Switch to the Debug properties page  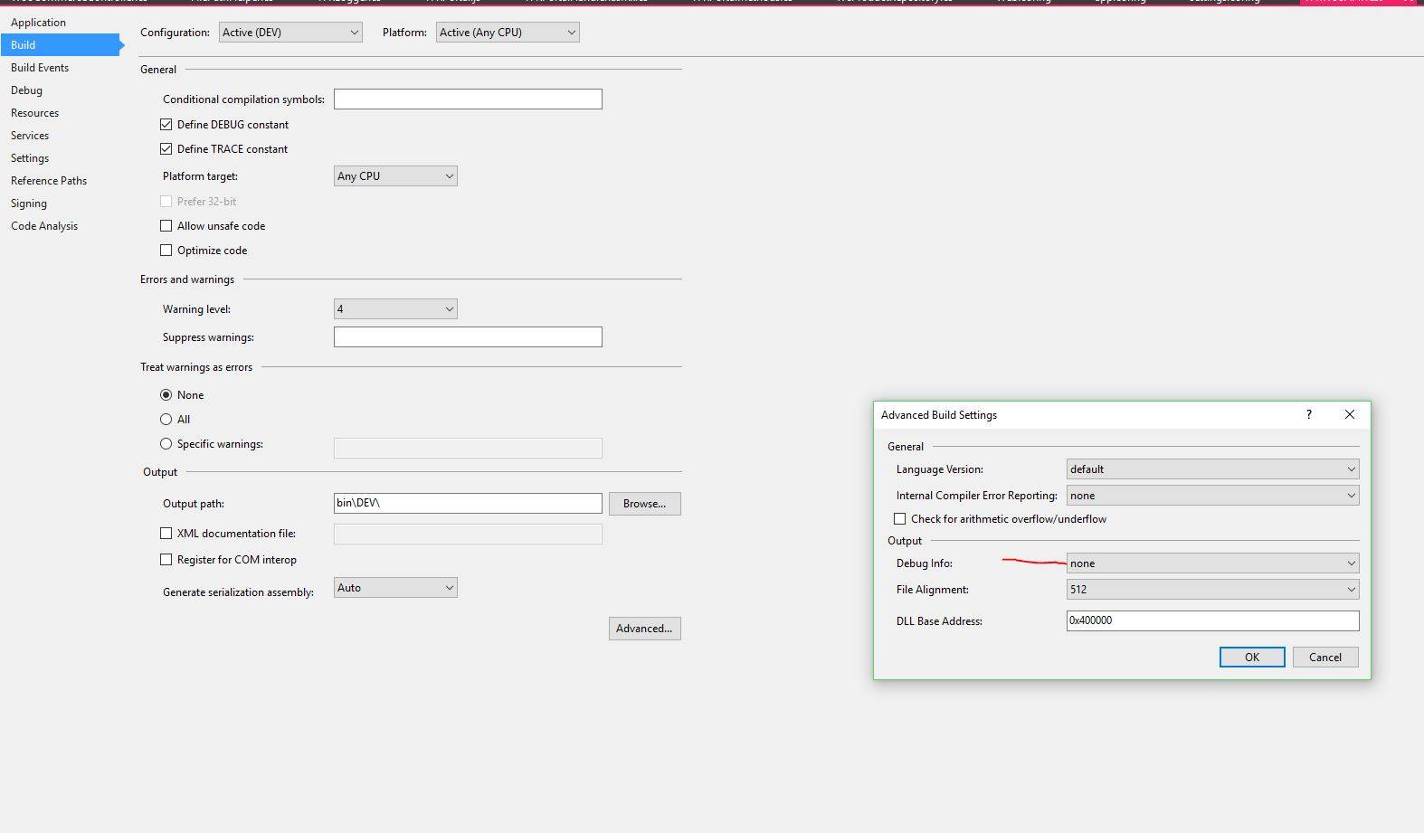[26, 90]
